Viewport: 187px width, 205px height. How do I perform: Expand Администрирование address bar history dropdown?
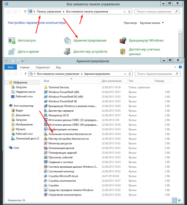[x=125, y=74]
